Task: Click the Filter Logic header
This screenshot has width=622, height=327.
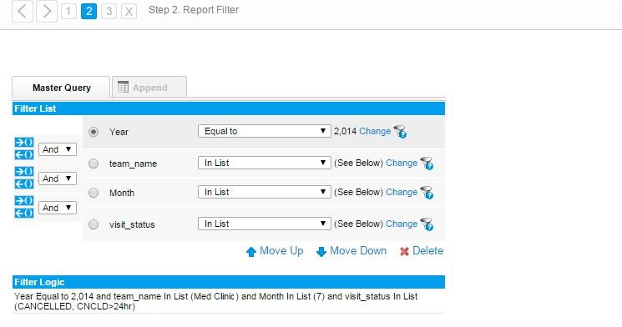Action: click(229, 282)
